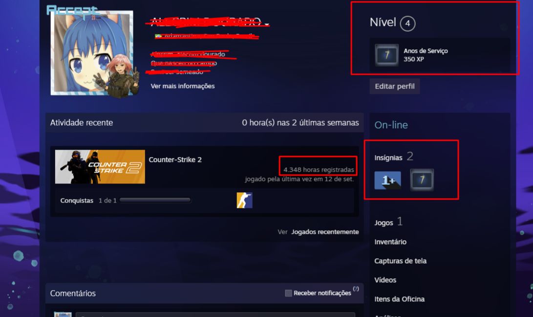Open the profile avatar image
Viewport: 533px width, 317px height.
click(92, 53)
